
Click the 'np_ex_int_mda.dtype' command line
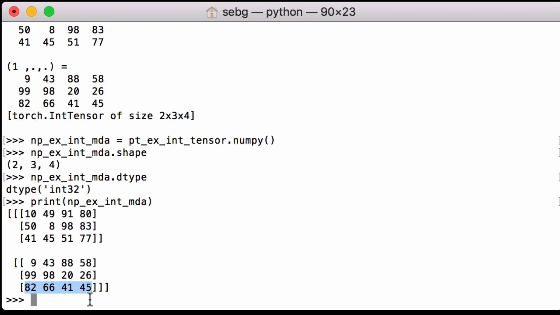pos(89,177)
